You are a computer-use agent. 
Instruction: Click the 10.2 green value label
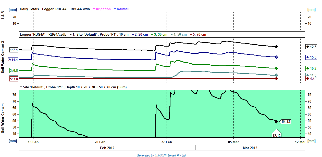pos(311,68)
